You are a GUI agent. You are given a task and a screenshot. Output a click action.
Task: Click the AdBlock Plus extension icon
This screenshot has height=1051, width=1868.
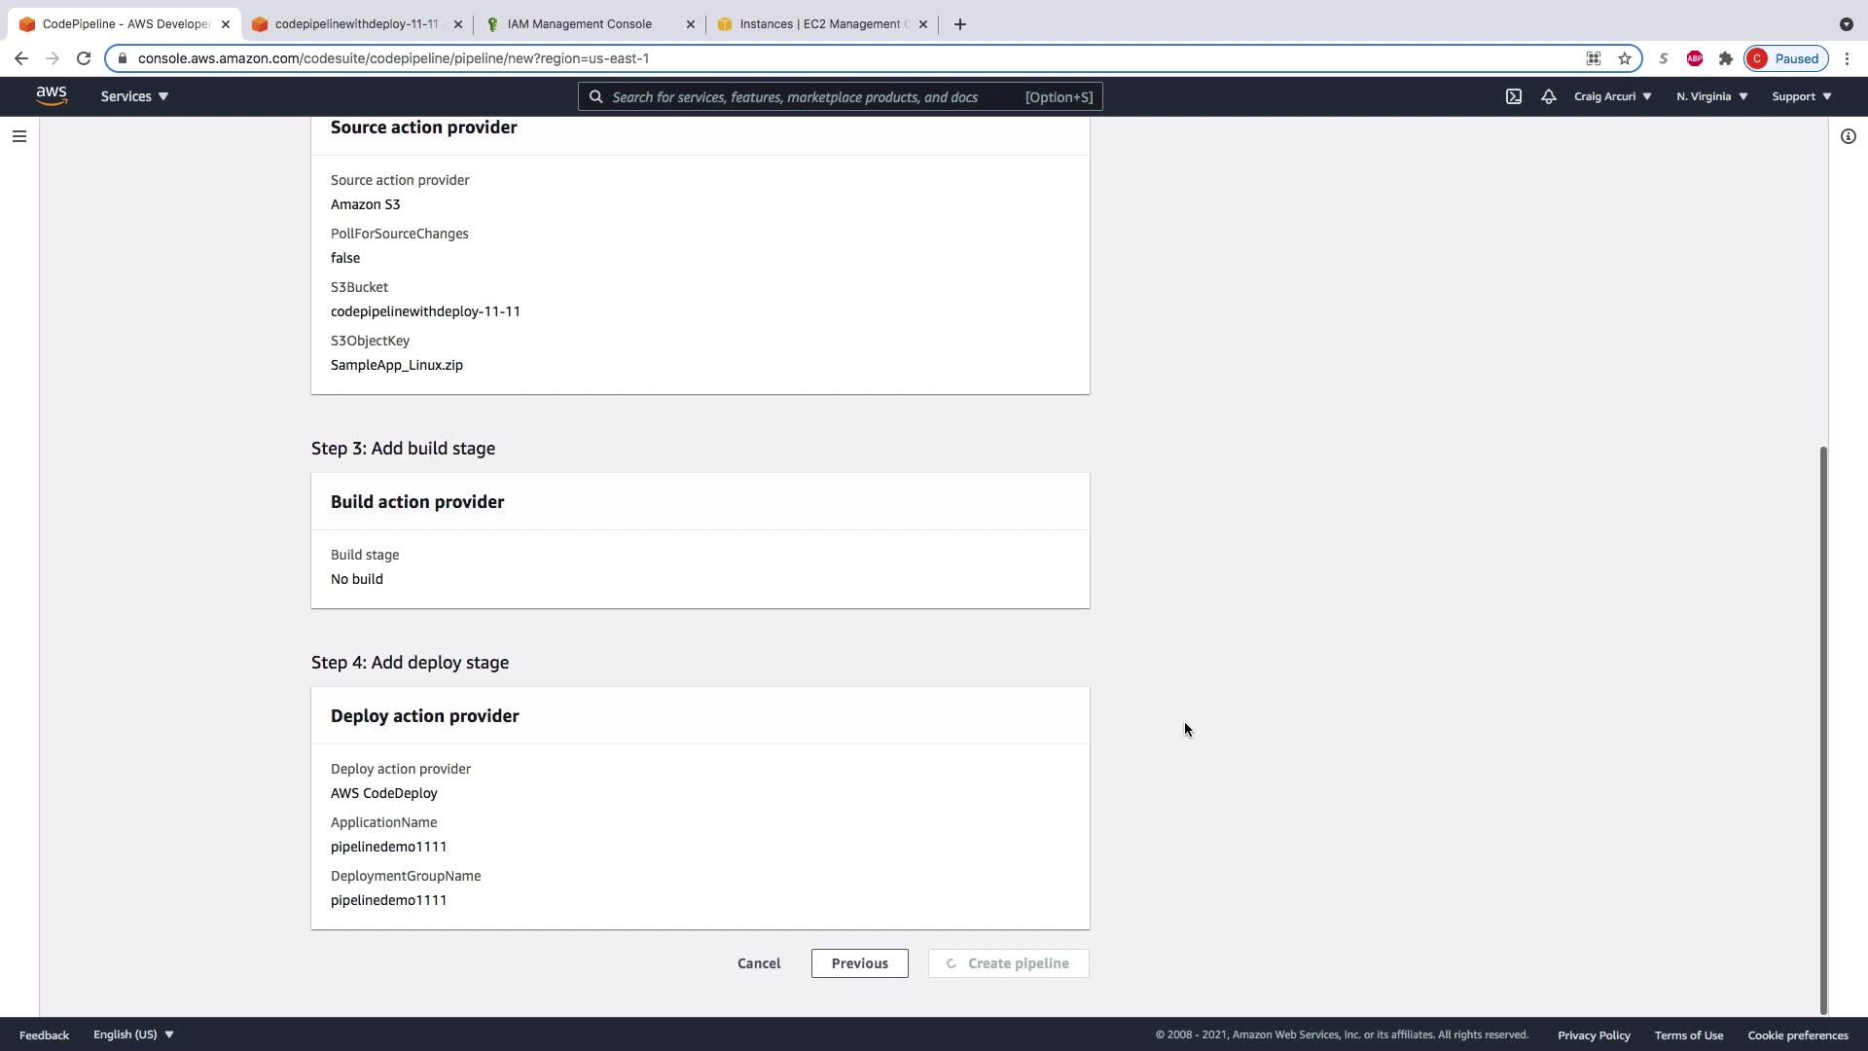pyautogui.click(x=1695, y=58)
